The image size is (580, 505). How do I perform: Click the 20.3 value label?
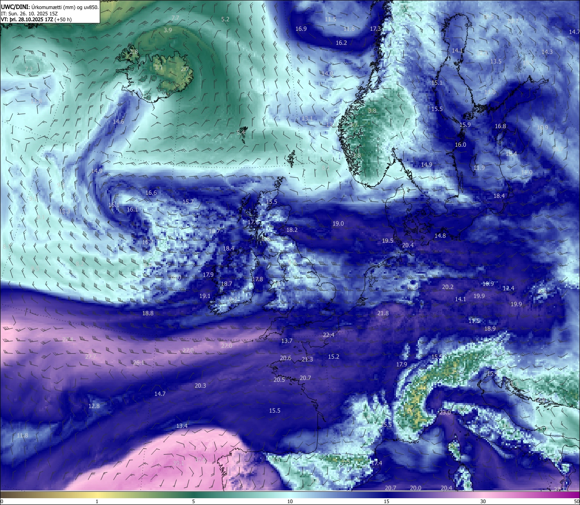pos(200,385)
